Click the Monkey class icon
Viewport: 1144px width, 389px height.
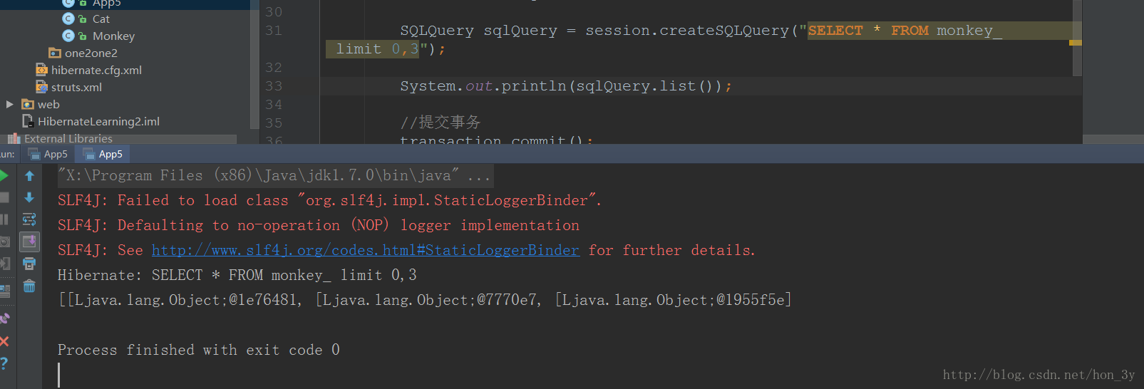68,36
